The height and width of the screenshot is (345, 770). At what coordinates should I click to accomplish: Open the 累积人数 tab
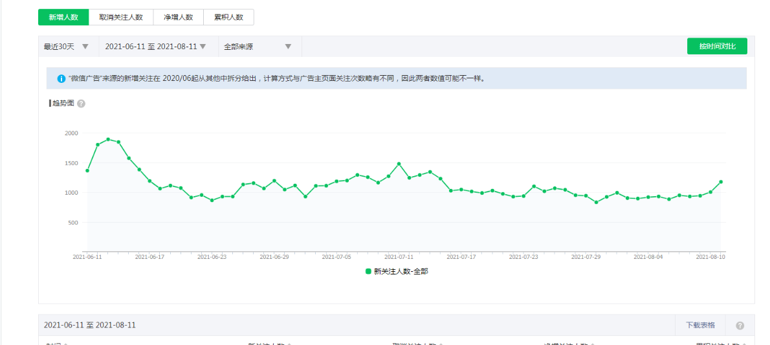click(228, 17)
